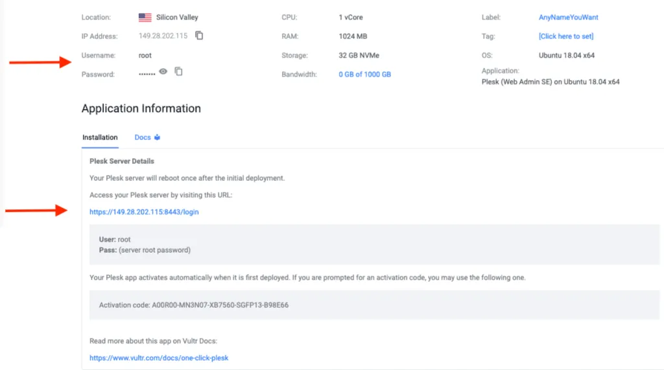Click the Pass: (server root password) line
664x370 pixels.
tap(145, 250)
